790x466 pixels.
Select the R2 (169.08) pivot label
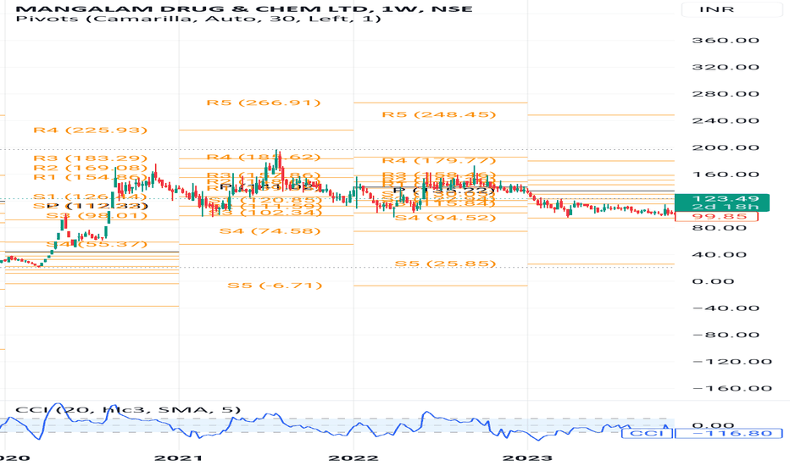(x=91, y=169)
